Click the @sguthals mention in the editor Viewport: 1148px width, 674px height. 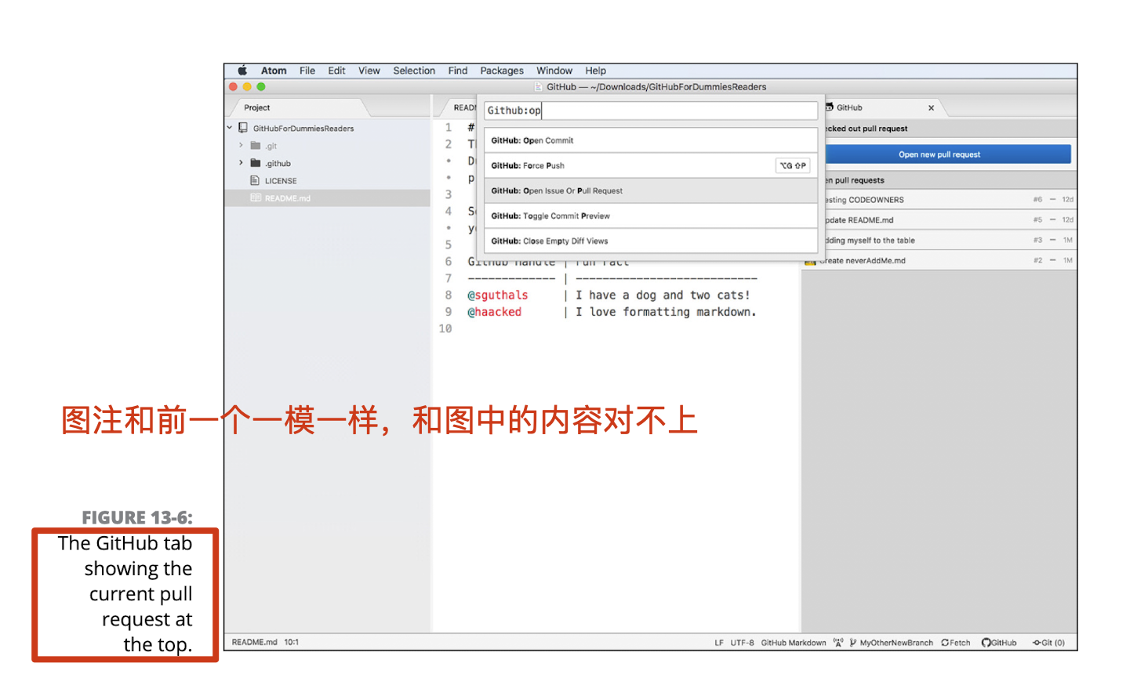[x=498, y=295]
